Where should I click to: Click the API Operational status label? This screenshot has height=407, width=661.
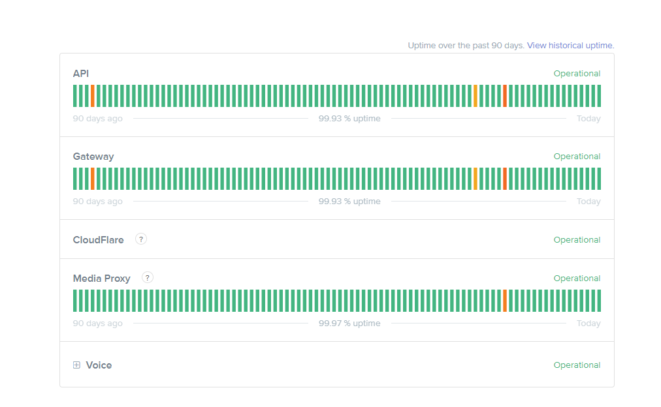[577, 73]
